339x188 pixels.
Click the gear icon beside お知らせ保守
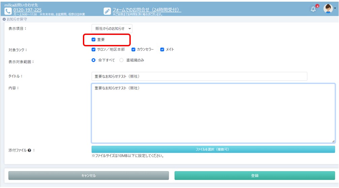pos(4,19)
